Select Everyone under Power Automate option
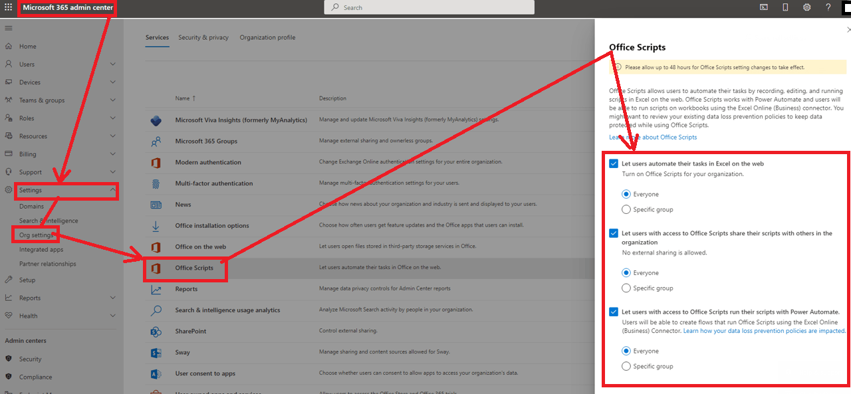 (x=626, y=351)
